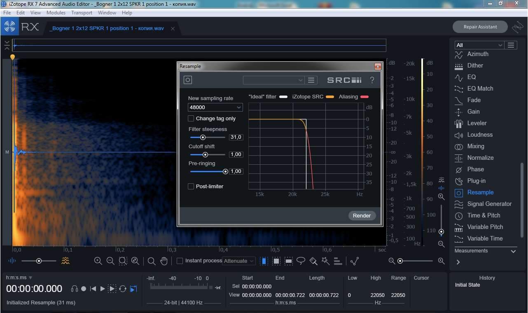Enable the Post-limiter checkbox

(191, 187)
